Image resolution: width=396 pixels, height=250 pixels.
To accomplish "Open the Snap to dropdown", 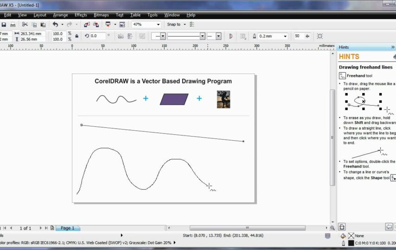I will point(185,25).
